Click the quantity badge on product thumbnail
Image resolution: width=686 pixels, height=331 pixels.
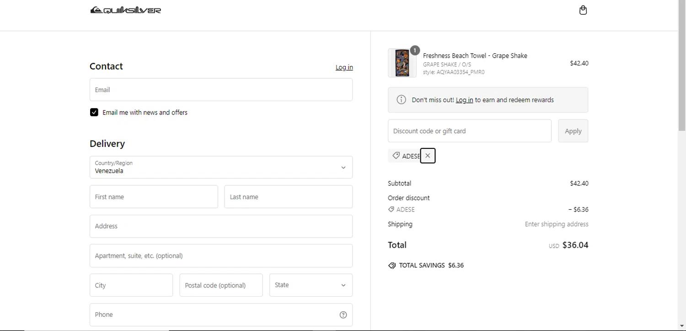coord(415,50)
